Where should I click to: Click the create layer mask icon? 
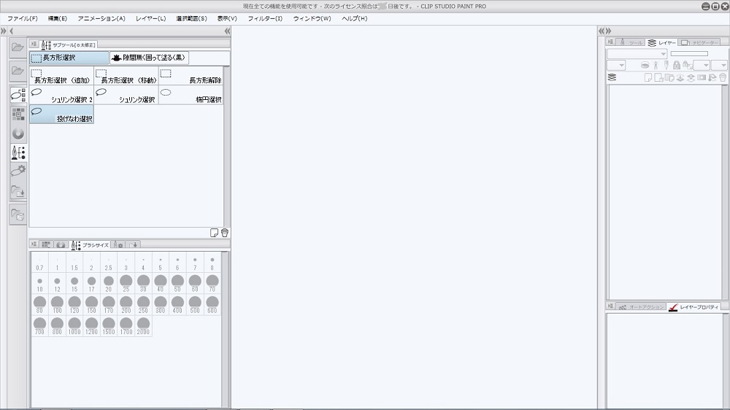coord(702,78)
